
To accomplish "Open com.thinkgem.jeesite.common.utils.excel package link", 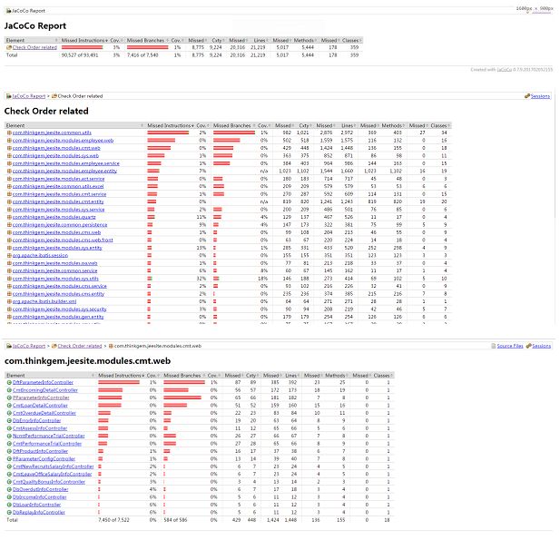I will coord(58,186).
